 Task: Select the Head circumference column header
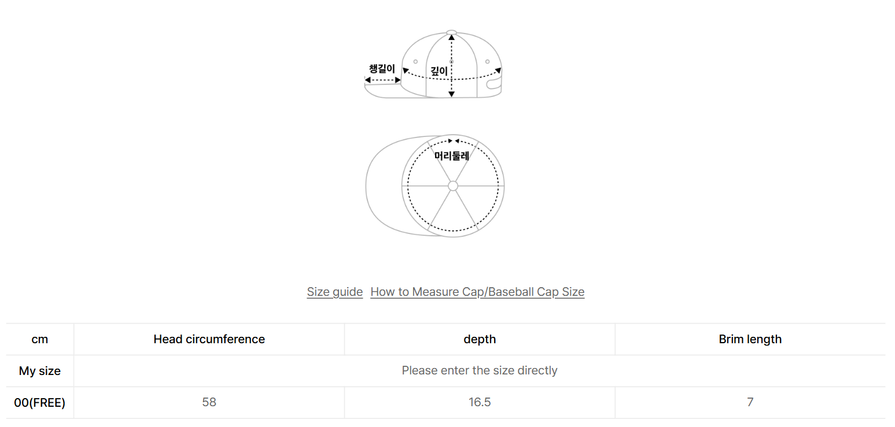[209, 339]
